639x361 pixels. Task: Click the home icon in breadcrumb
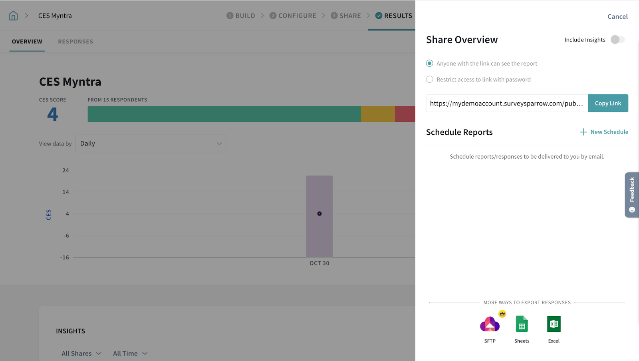13,16
